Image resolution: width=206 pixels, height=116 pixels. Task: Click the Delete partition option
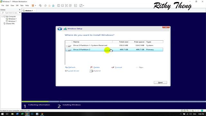point(97,67)
